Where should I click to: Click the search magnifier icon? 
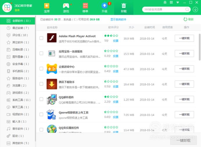(187, 10)
